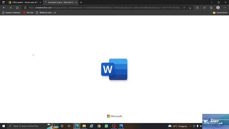
Task: Open the red circular app on taskbar
Action: pos(114,126)
